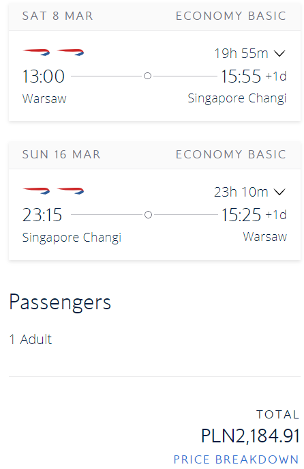Click the stopover circle on Warsaw–Singapore route
This screenshot has width=304, height=469.
147,76
